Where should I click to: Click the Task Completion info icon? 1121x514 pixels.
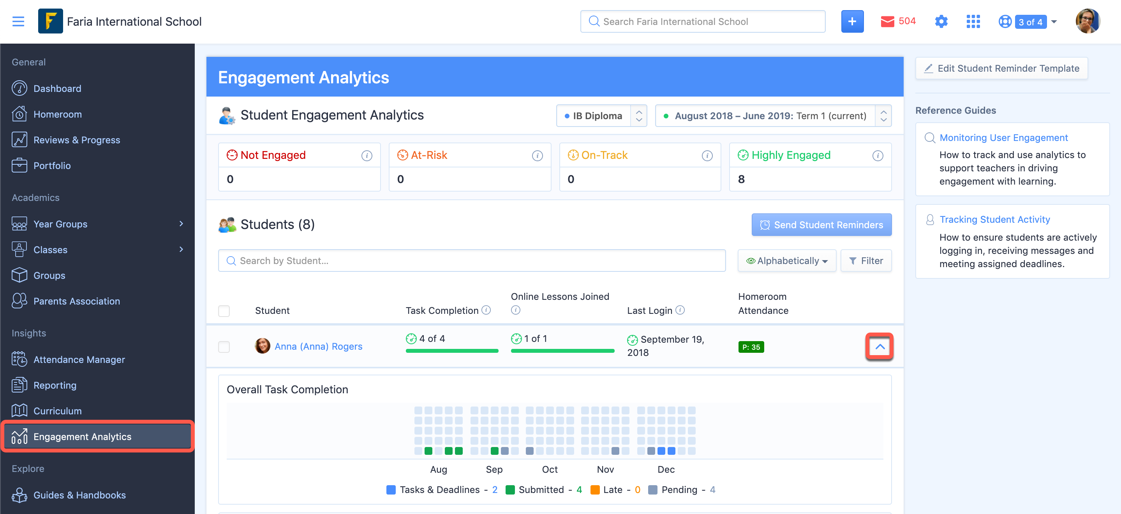(x=486, y=310)
